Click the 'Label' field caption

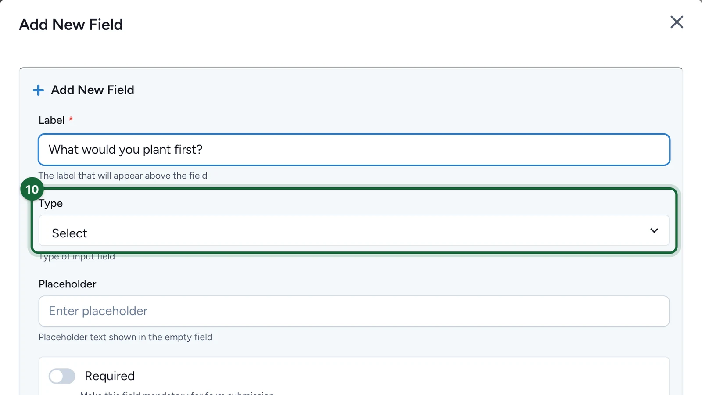coord(52,120)
